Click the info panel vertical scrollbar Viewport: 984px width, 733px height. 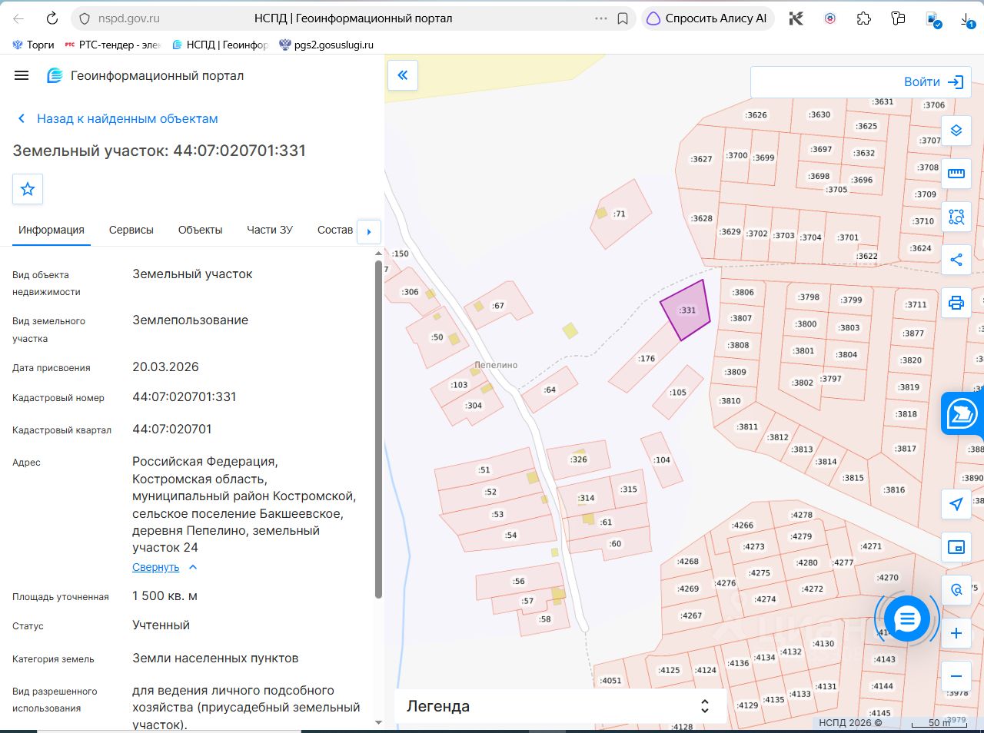[378, 429]
